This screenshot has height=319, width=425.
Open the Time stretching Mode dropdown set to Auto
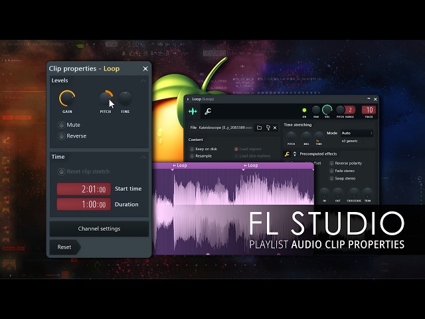point(357,133)
